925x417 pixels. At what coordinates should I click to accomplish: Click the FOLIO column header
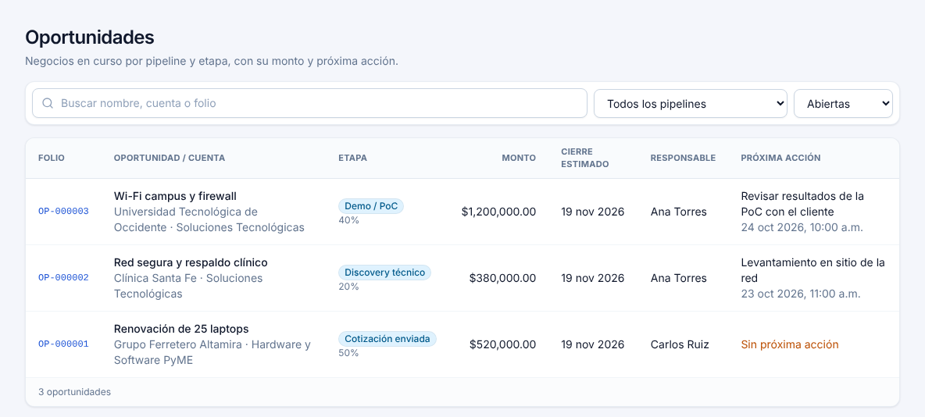click(52, 158)
